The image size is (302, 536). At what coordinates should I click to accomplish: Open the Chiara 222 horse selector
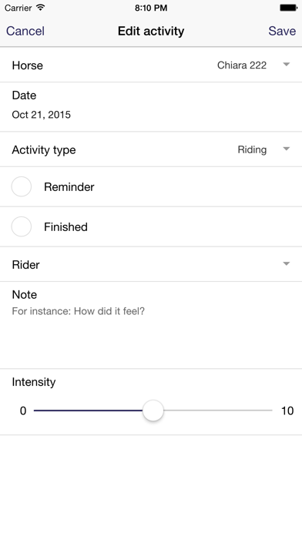[242, 65]
